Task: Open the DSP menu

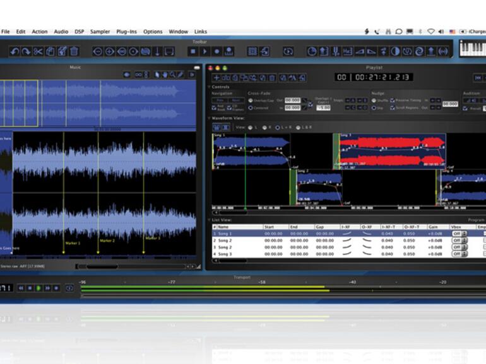Action: tap(79, 31)
